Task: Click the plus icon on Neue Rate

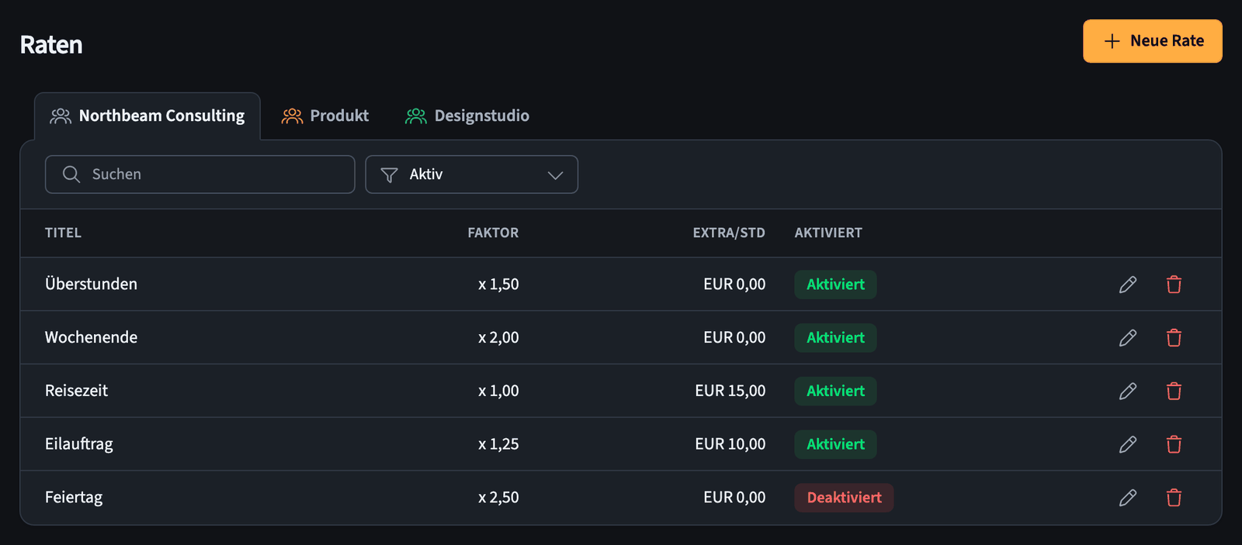Action: click(x=1112, y=41)
